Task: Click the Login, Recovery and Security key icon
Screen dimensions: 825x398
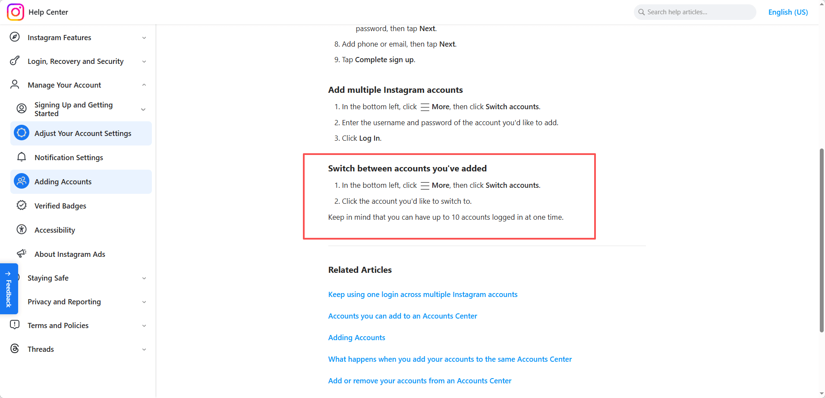Action: coord(15,61)
